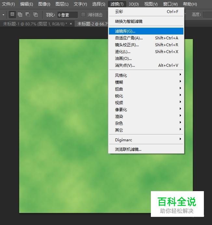Expand the 其它 other submenu
Viewport: 212px width, 225px height.
pos(146,130)
